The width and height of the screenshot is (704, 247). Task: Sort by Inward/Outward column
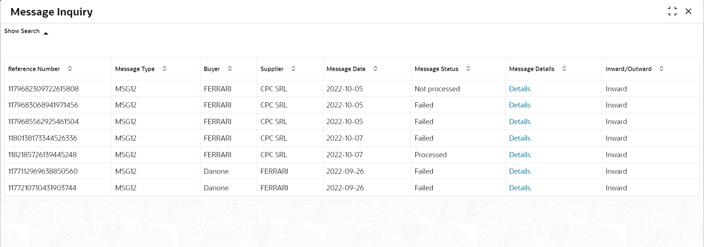(x=662, y=68)
